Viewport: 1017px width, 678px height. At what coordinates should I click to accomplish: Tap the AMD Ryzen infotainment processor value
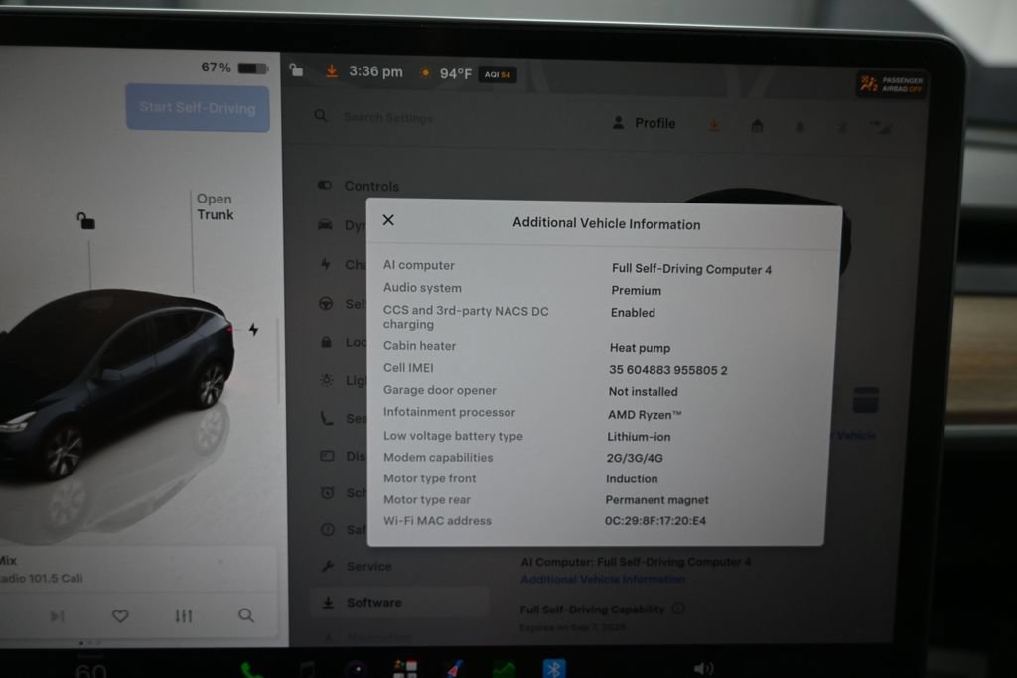645,414
